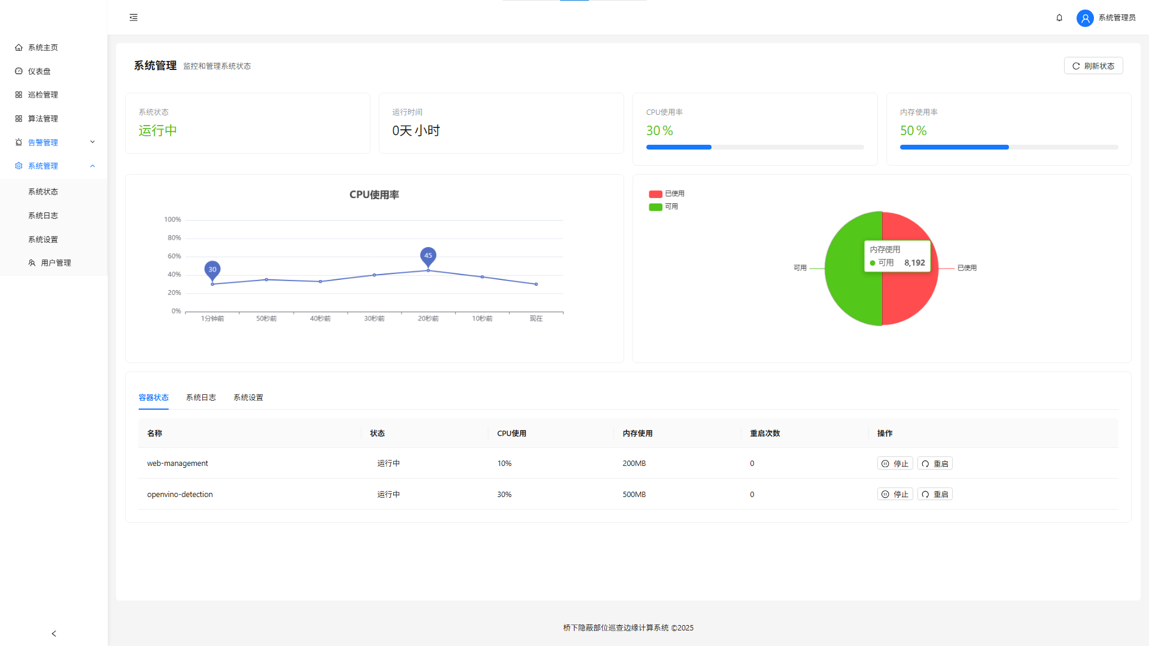
Task: Switch to the 系统日志 tab
Action: [201, 397]
